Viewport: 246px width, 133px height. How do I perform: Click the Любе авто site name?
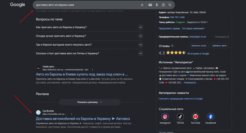(48, 66)
